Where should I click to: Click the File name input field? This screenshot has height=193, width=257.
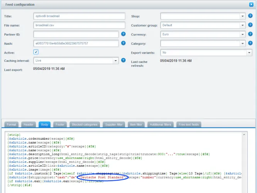79,25
